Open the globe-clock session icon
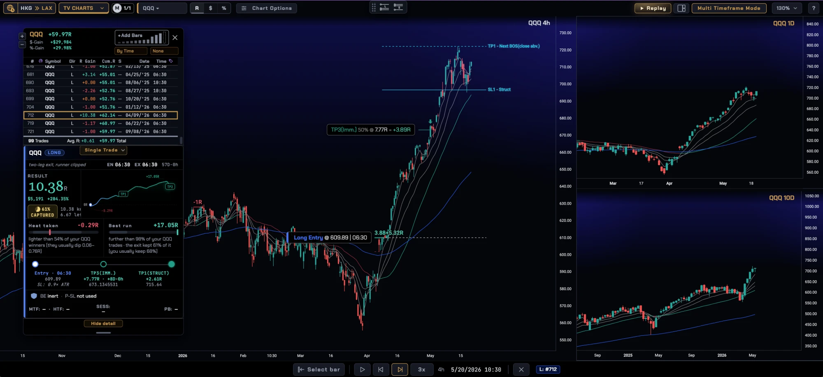Image resolution: width=823 pixels, height=377 pixels. click(11, 8)
